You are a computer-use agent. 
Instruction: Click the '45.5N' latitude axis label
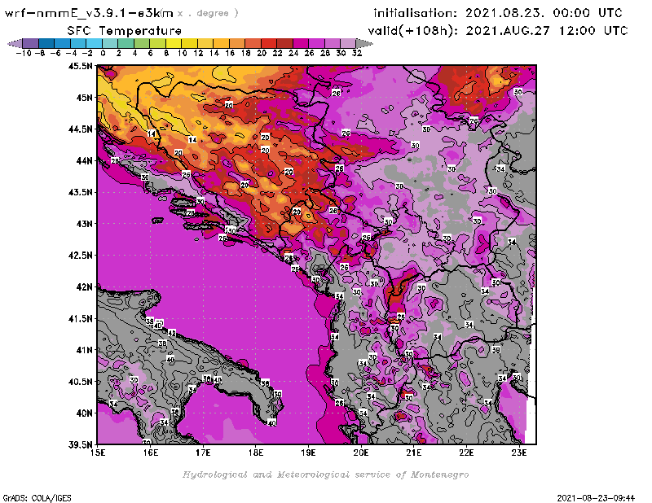(80, 66)
